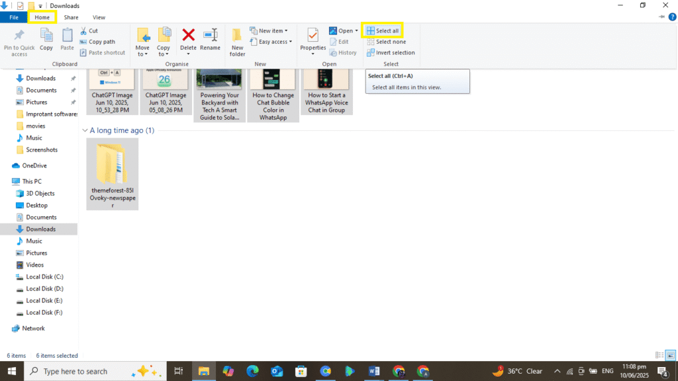The width and height of the screenshot is (678, 381).
Task: Open Microsoft Edge from the taskbar
Action: click(x=252, y=371)
